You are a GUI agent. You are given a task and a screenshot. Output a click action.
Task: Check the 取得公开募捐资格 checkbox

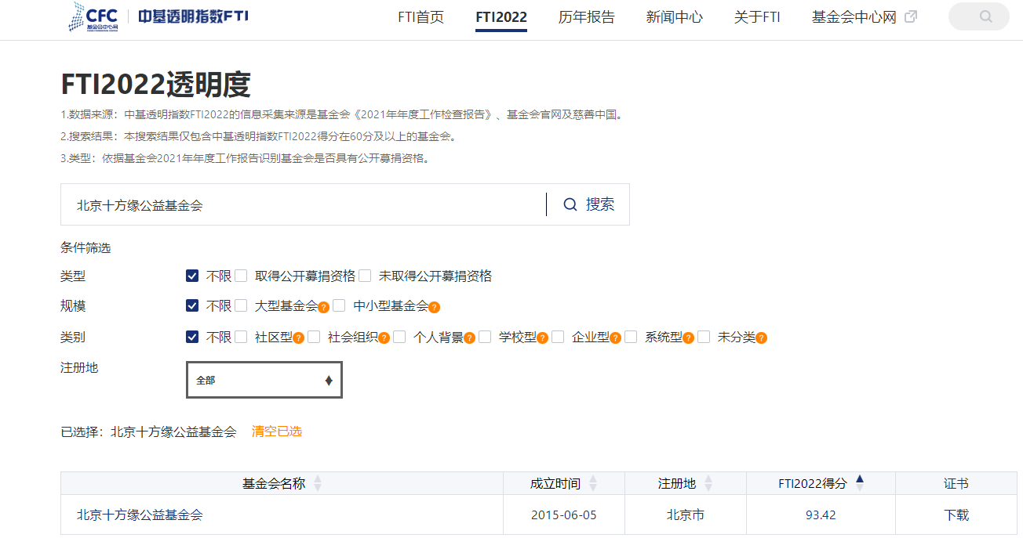(x=241, y=276)
